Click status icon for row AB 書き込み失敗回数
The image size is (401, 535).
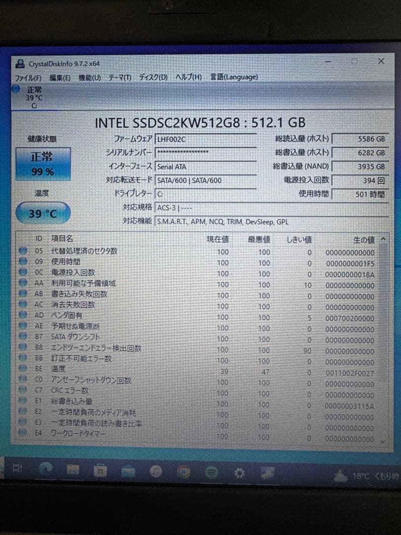23,293
